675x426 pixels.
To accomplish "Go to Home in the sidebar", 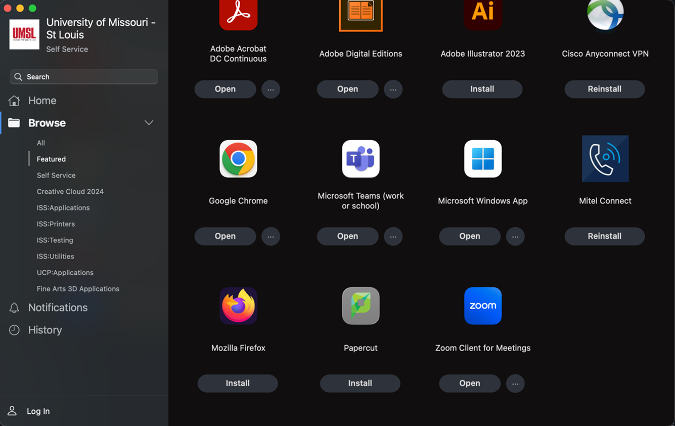I will (x=42, y=101).
